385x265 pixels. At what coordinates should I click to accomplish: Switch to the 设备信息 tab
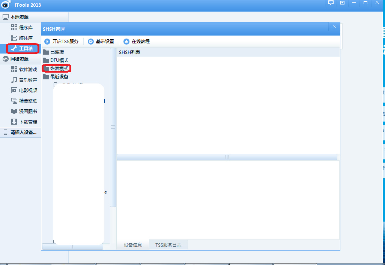pos(133,245)
